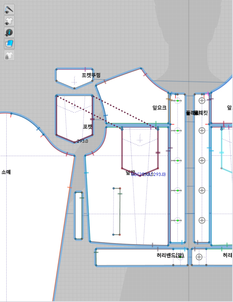Select the pocket shape sewn on 앞판
Screen dimensions: 233x302
tap(140, 151)
